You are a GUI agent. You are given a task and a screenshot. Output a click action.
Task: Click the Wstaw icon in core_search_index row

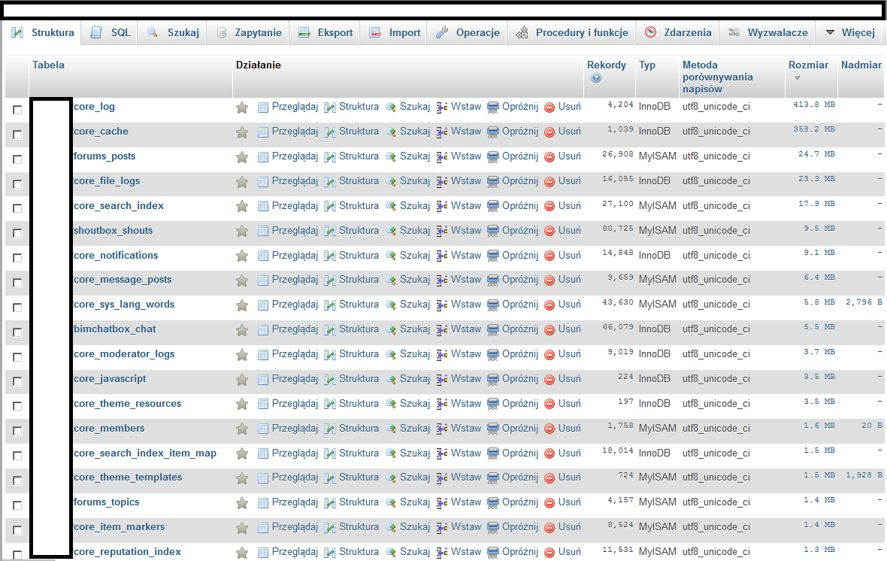(x=442, y=207)
